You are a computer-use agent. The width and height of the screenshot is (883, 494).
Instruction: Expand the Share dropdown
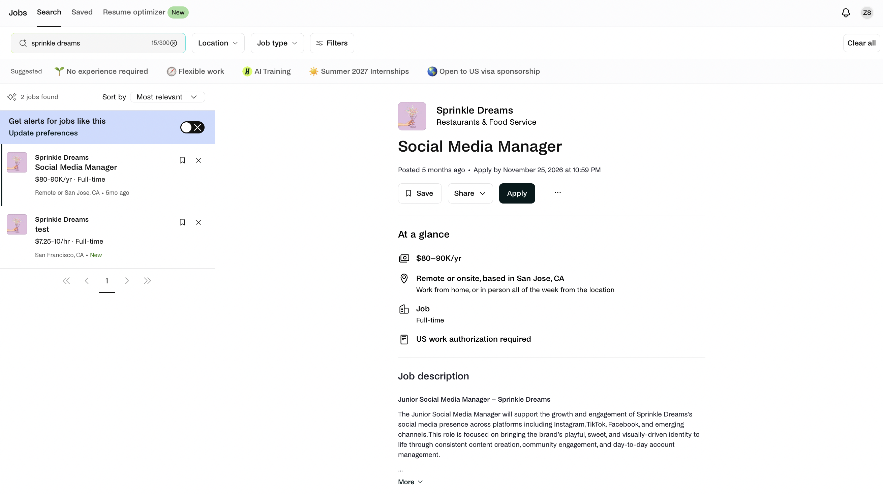click(x=470, y=193)
